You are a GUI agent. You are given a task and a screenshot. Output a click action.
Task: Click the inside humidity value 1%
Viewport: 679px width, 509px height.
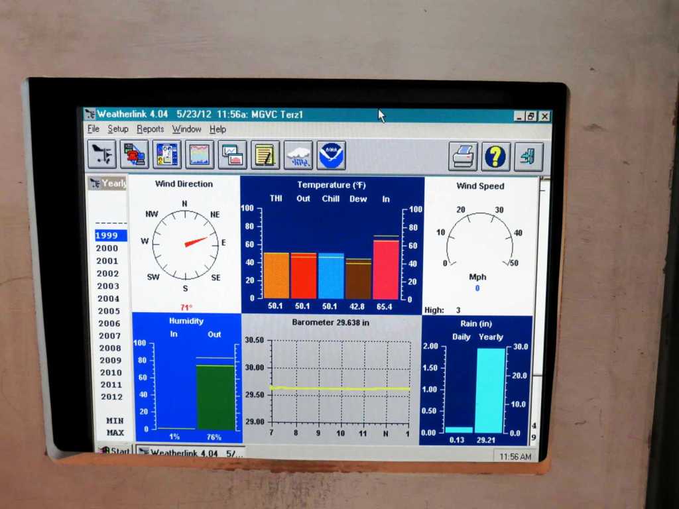point(174,436)
